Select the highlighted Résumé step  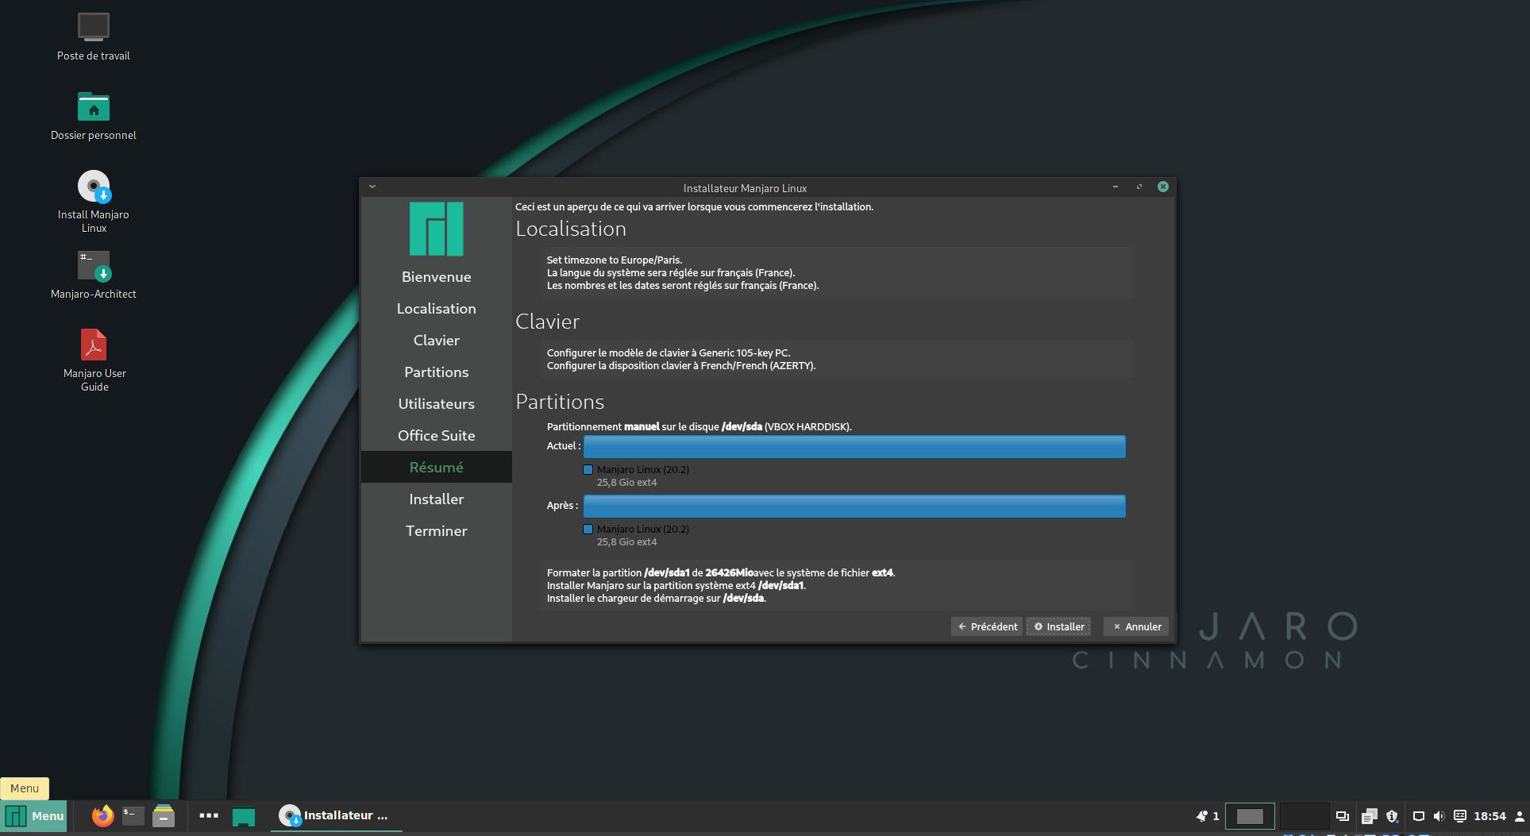pyautogui.click(x=437, y=468)
